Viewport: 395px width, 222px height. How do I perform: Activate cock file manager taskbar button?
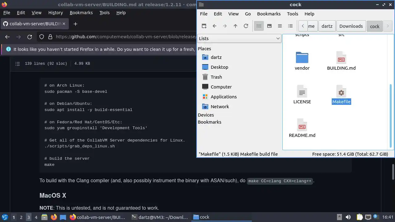(x=222, y=217)
